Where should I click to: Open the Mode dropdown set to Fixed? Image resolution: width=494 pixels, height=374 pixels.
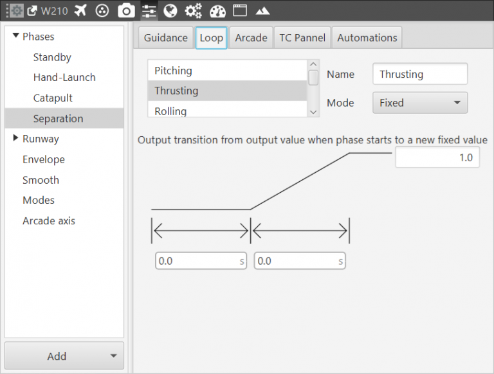click(420, 103)
